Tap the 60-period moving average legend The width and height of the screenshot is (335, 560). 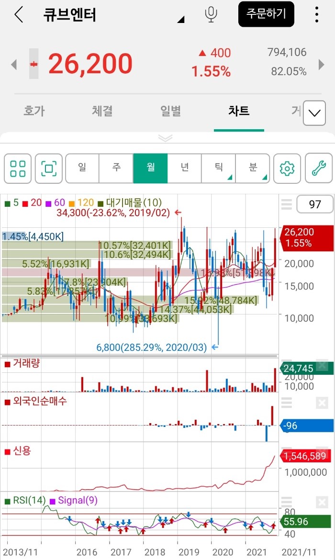(x=56, y=203)
